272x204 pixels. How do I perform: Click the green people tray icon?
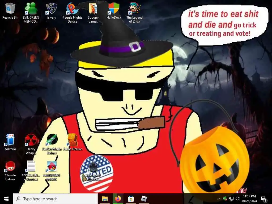pyautogui.click(x=225, y=199)
